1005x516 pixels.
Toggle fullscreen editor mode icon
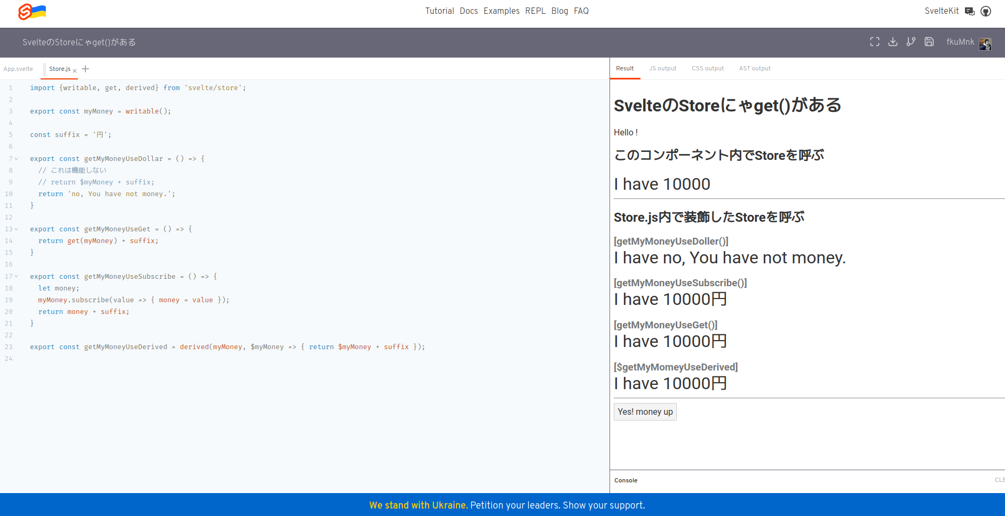pyautogui.click(x=875, y=42)
